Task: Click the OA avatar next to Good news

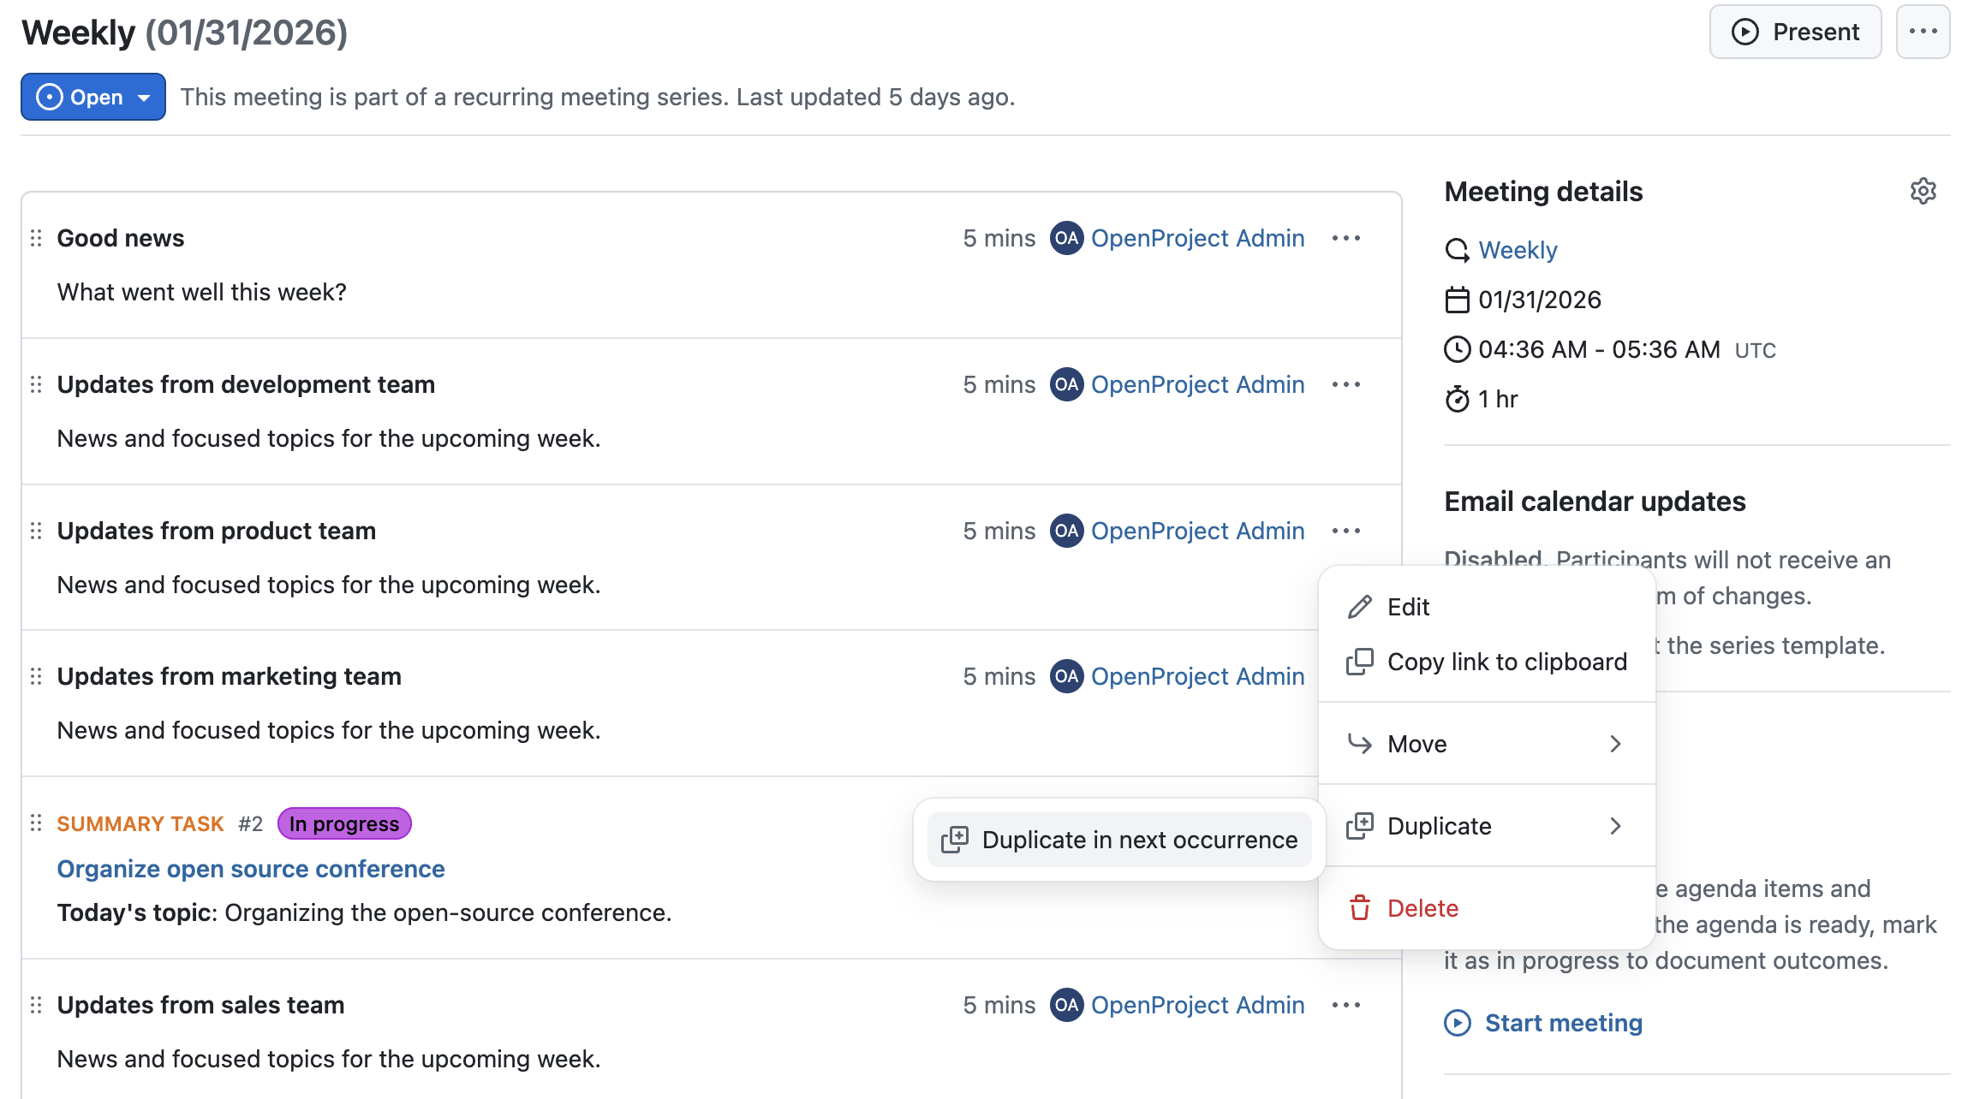Action: [1066, 238]
